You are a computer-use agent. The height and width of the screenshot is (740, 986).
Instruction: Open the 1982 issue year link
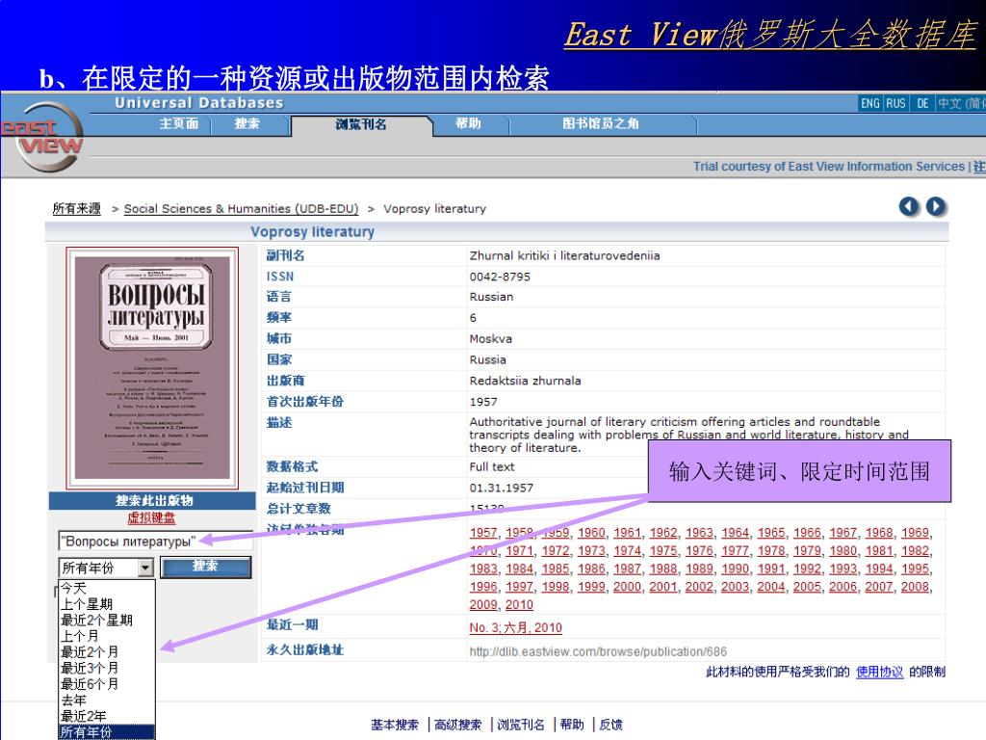point(915,550)
